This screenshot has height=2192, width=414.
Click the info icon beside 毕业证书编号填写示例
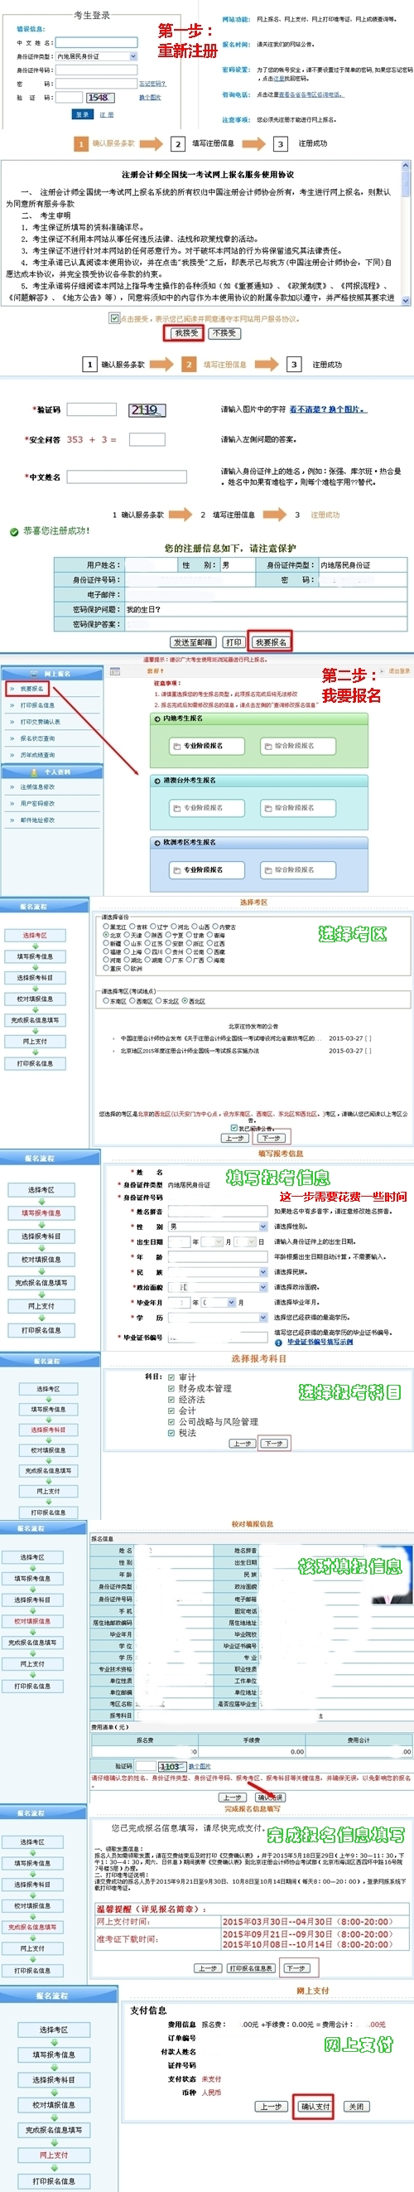pyautogui.click(x=280, y=1342)
